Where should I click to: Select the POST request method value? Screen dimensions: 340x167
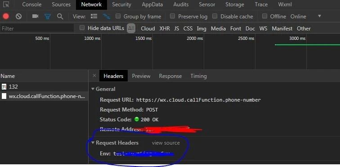(152, 110)
